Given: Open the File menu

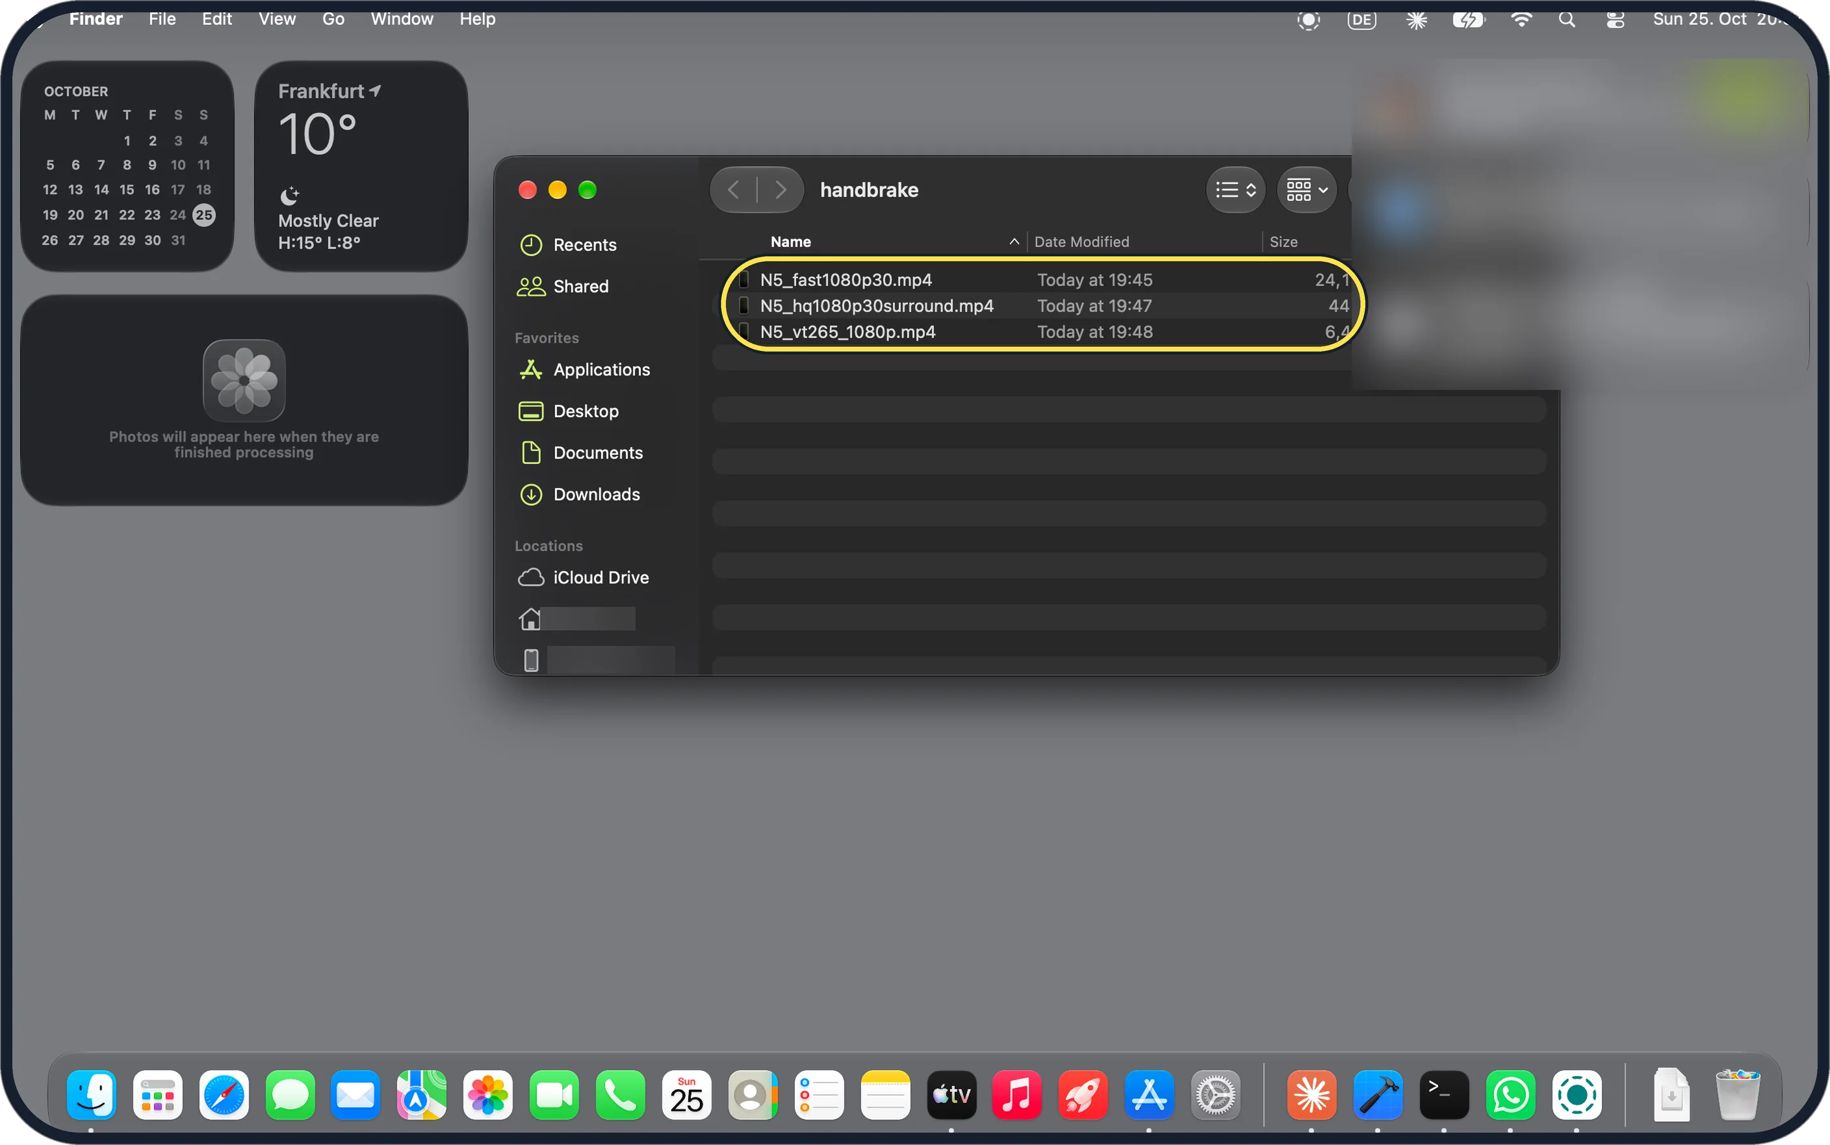Looking at the screenshot, I should tap(162, 19).
